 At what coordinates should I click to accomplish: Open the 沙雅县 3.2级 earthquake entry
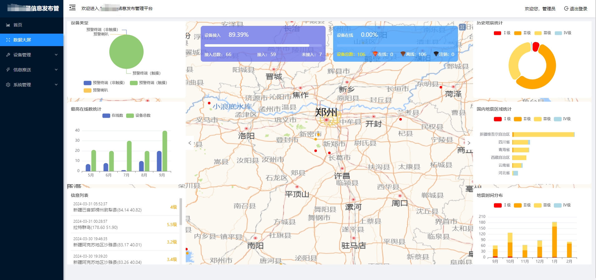click(125, 242)
